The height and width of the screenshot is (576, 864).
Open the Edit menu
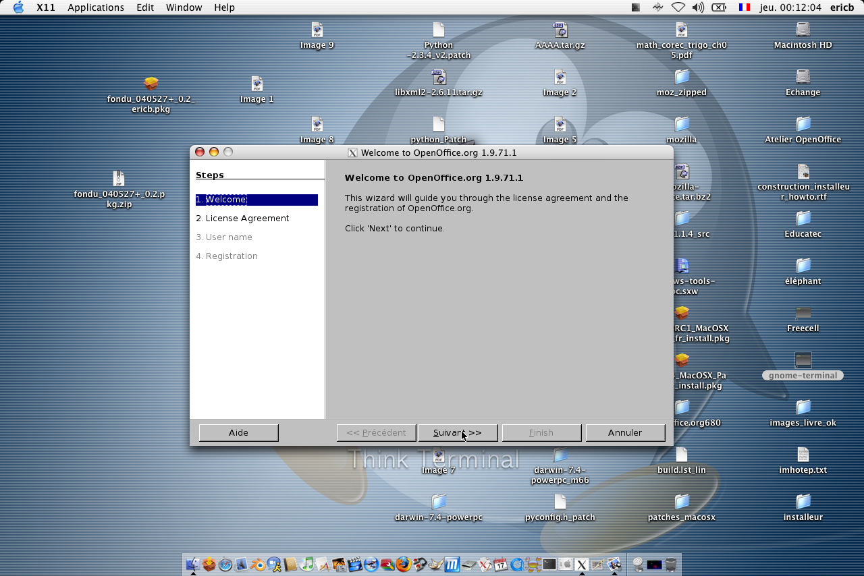click(x=145, y=7)
